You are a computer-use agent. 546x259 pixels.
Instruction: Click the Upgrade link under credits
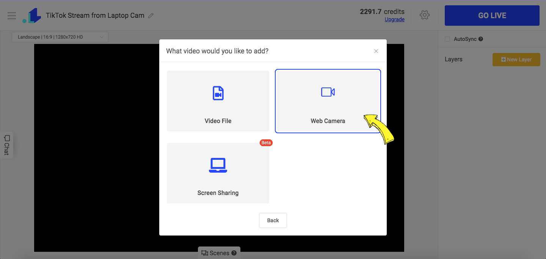[394, 19]
